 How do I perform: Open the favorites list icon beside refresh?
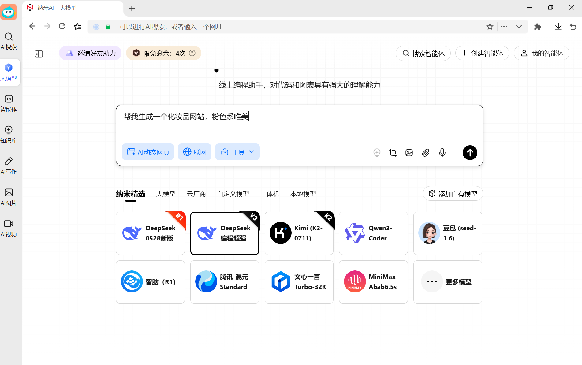point(77,27)
